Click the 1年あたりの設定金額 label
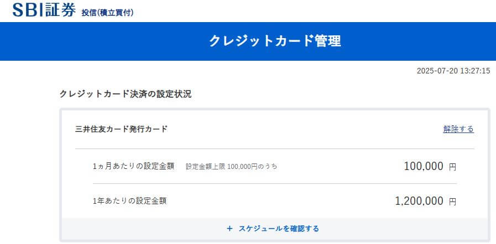The image size is (496, 244). 130,201
